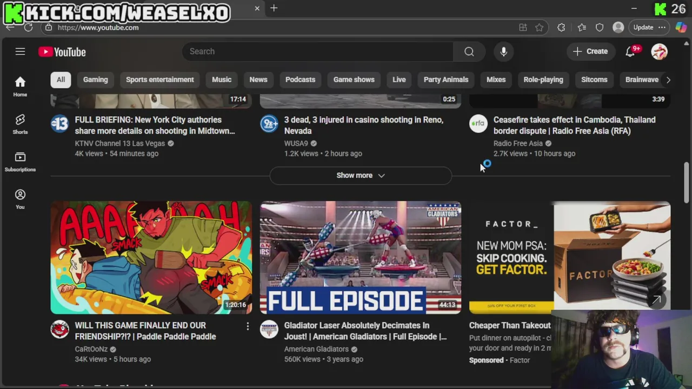Image resolution: width=692 pixels, height=389 pixels.
Task: Open the notifications bell
Action: (630, 51)
